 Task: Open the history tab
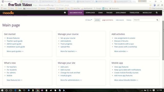[129, 20]
